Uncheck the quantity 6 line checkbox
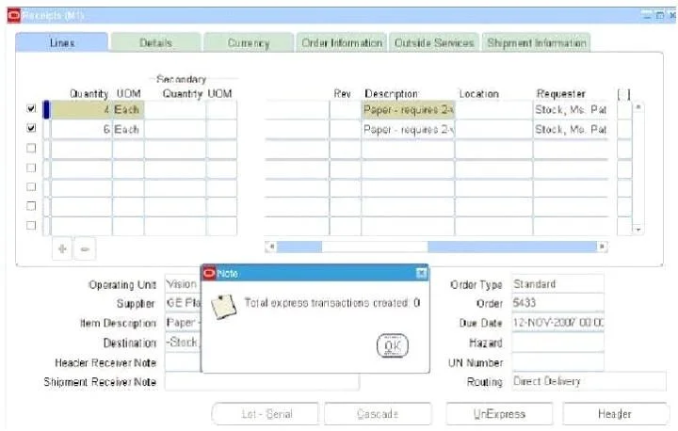Image resolution: width=678 pixels, height=431 pixels. click(x=31, y=128)
